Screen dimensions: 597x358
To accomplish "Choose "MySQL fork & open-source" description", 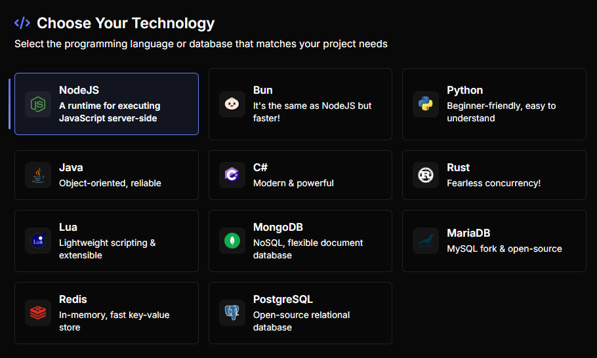I will click(x=504, y=249).
